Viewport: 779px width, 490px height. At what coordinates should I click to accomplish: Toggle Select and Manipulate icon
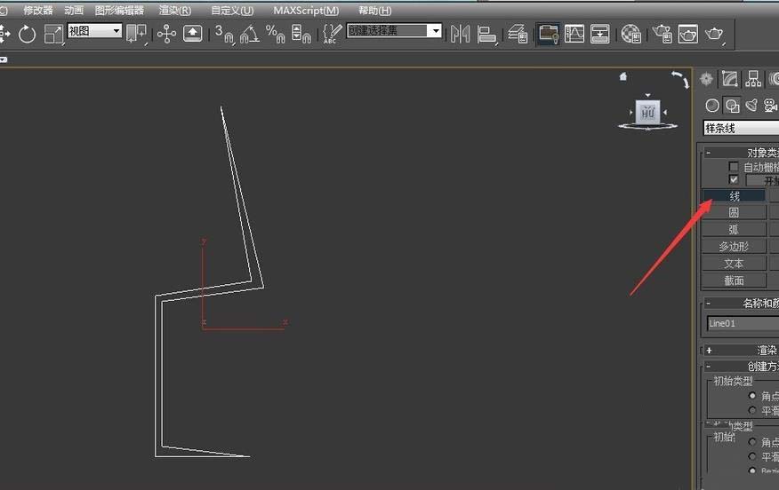[166, 35]
